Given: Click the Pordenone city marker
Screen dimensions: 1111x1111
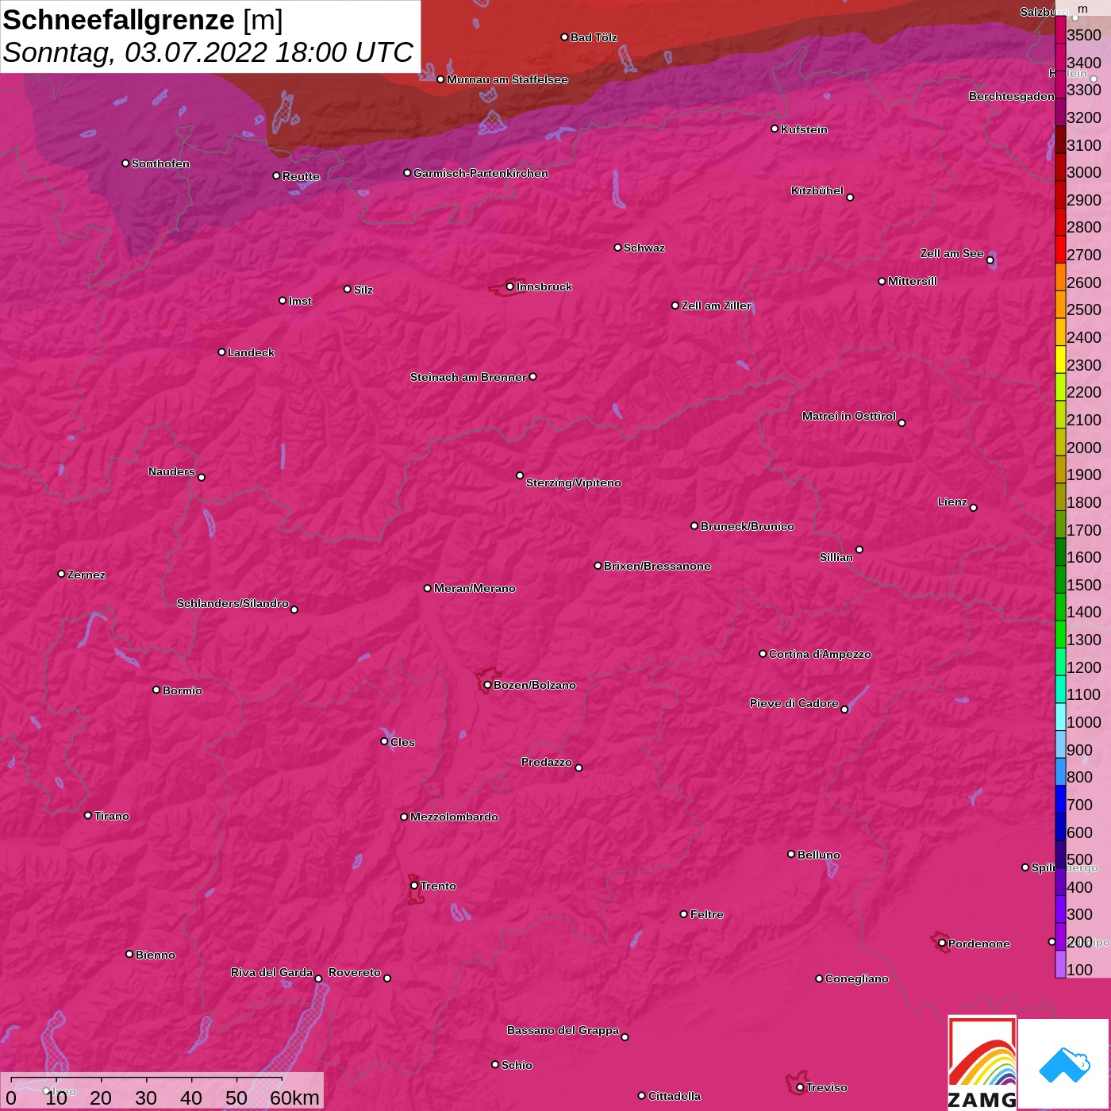Looking at the screenshot, I should (942, 944).
